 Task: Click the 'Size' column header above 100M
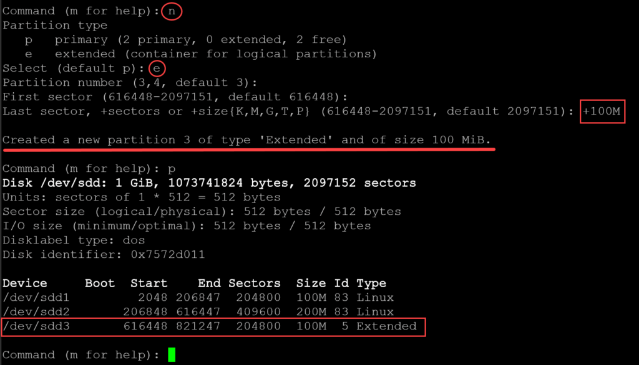pyautogui.click(x=311, y=283)
